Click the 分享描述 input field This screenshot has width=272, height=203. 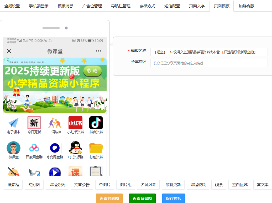[209, 63]
